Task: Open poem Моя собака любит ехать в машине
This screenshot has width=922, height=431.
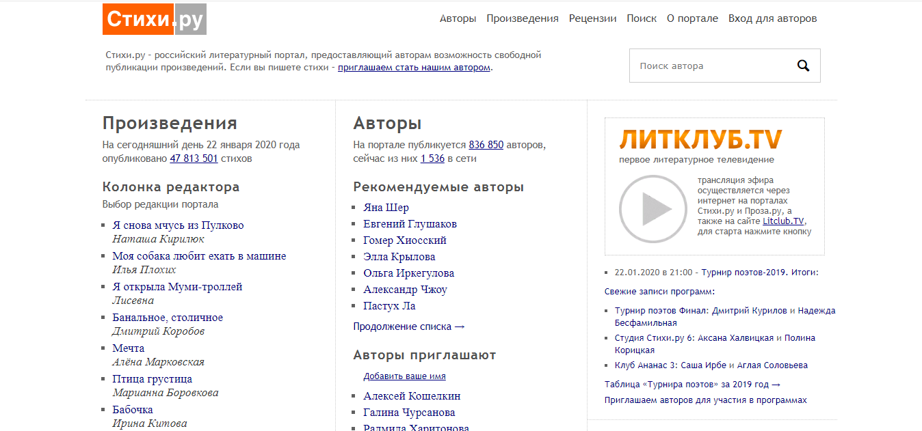Action: click(199, 256)
